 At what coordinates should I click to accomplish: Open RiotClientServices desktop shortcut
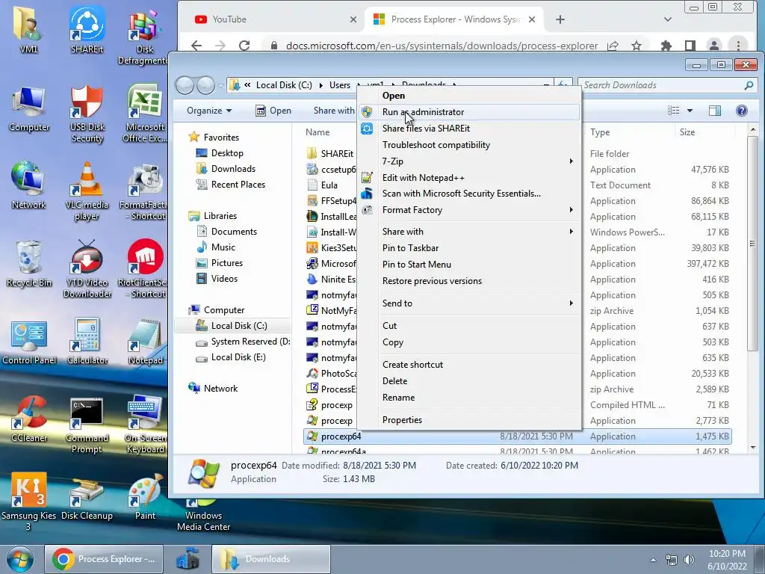[143, 269]
